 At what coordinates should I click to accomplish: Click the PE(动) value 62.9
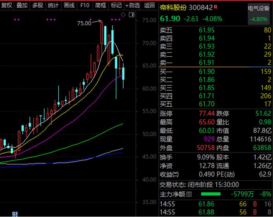pyautogui.click(x=265, y=174)
